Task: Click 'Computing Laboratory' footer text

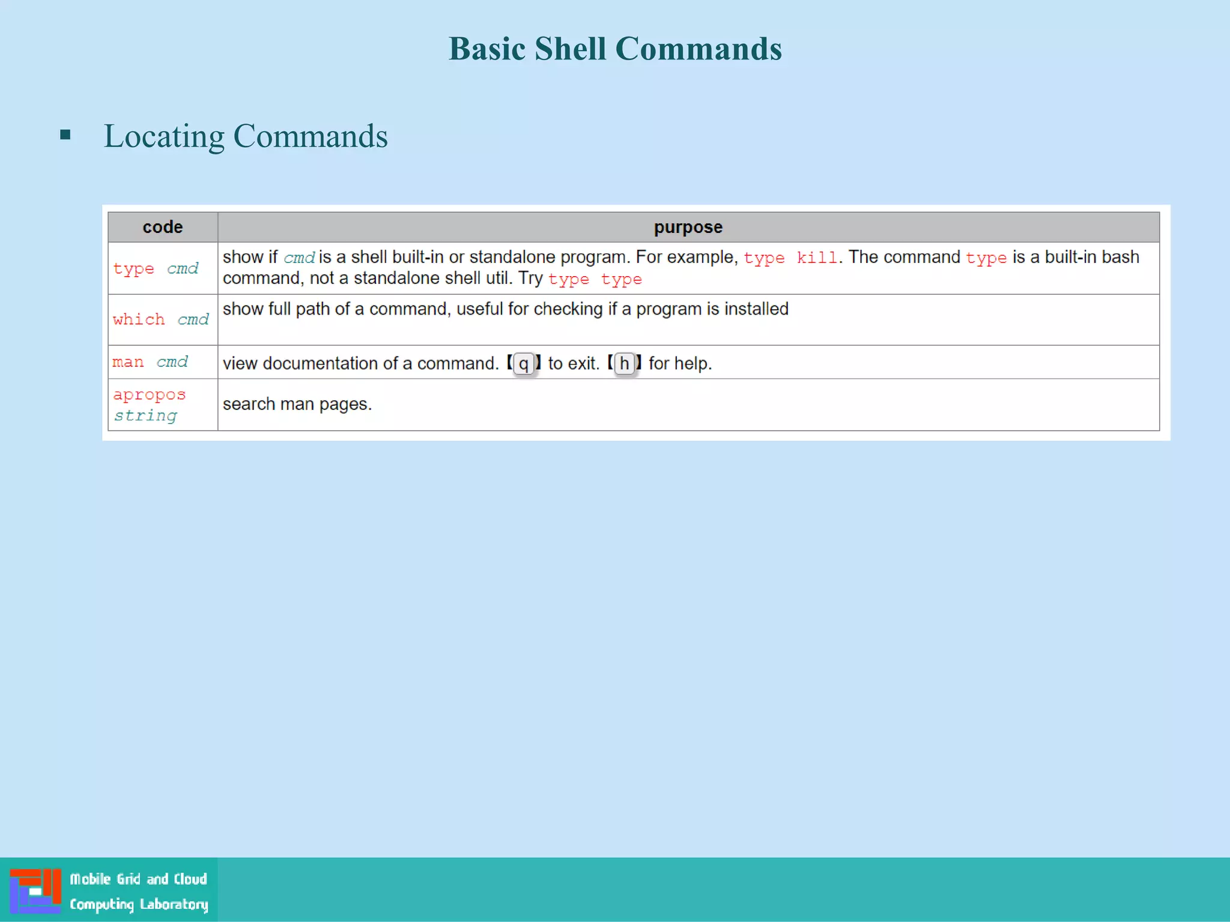Action: (x=139, y=905)
